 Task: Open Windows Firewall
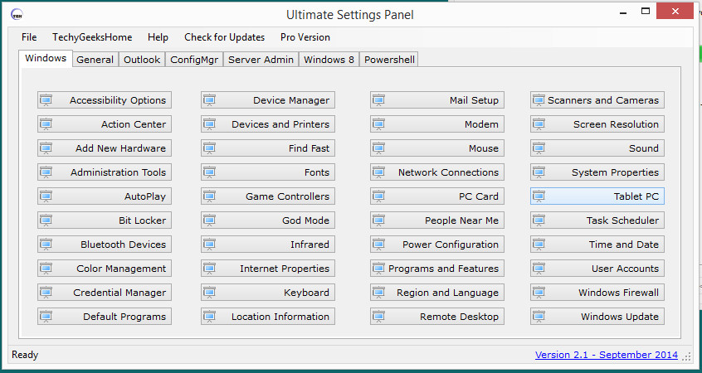tap(597, 293)
